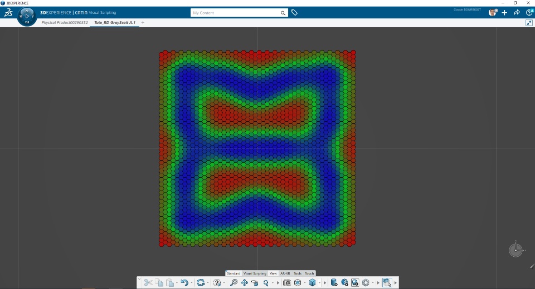Open the Update options dropdown arrow
Image resolution: width=535 pixels, height=289 pixels.
[207, 283]
